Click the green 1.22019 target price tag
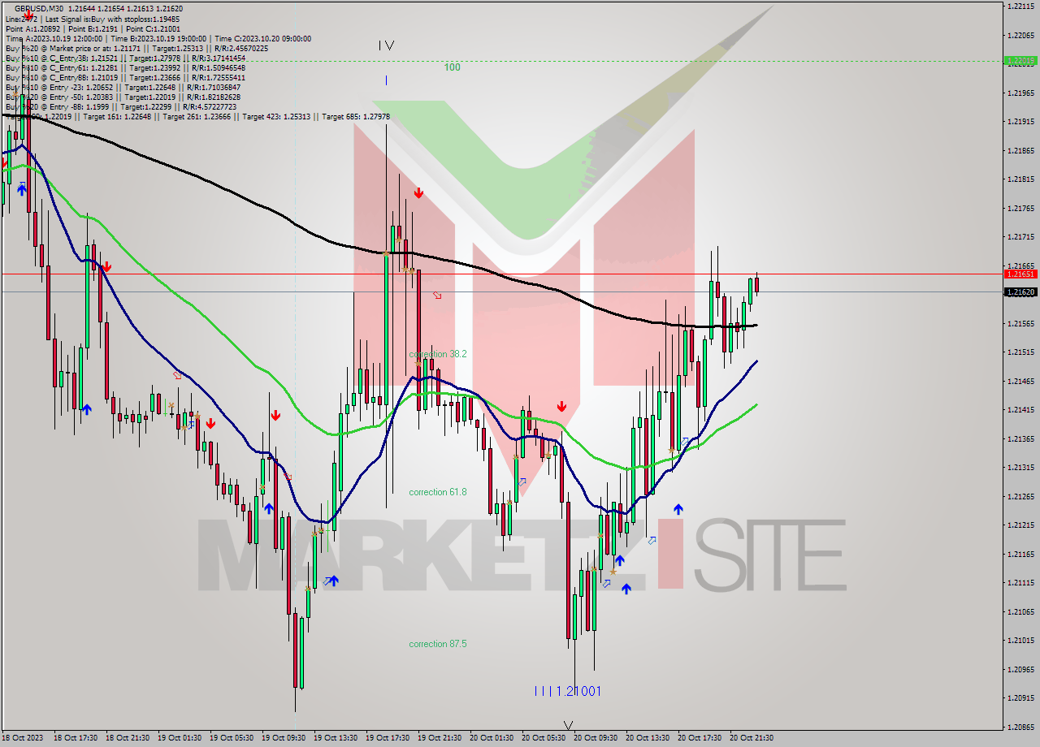This screenshot has height=747, width=1040. click(x=1021, y=61)
